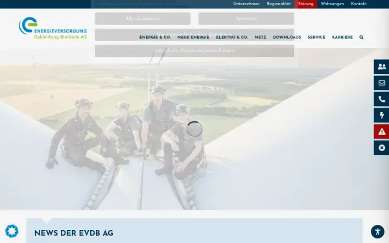
Task: Save cookie choices with Speichern
Action: point(246,19)
